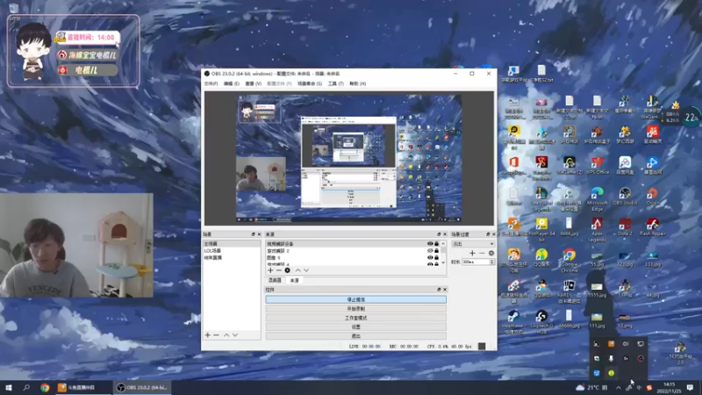This screenshot has height=395, width=702.
Task: Float the Scenes dock panel
Action: (x=254, y=234)
